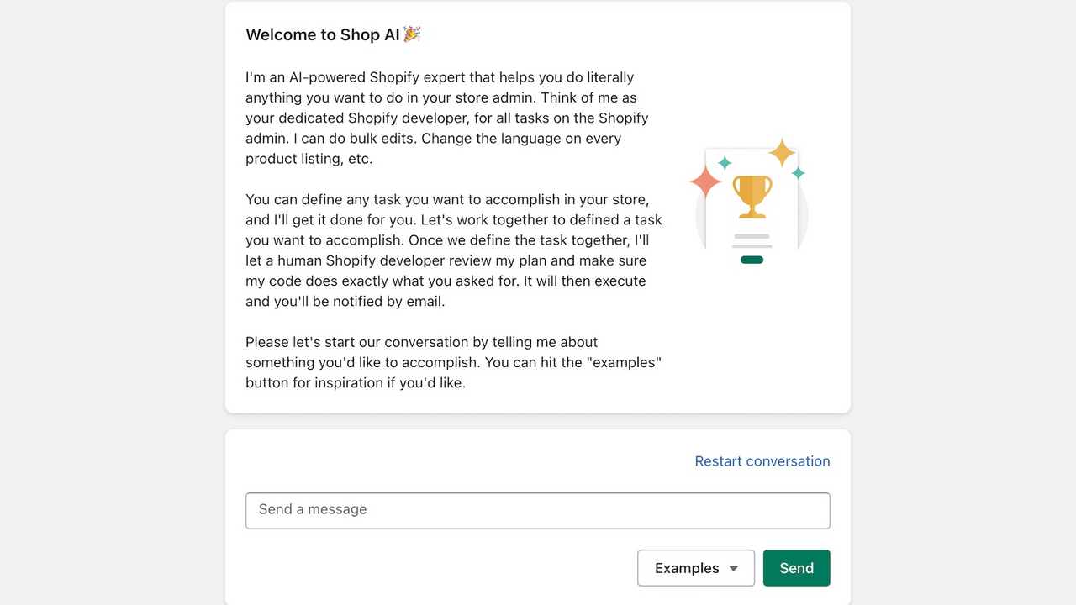Image resolution: width=1076 pixels, height=605 pixels.
Task: Click the award illustration panel
Action: click(751, 202)
